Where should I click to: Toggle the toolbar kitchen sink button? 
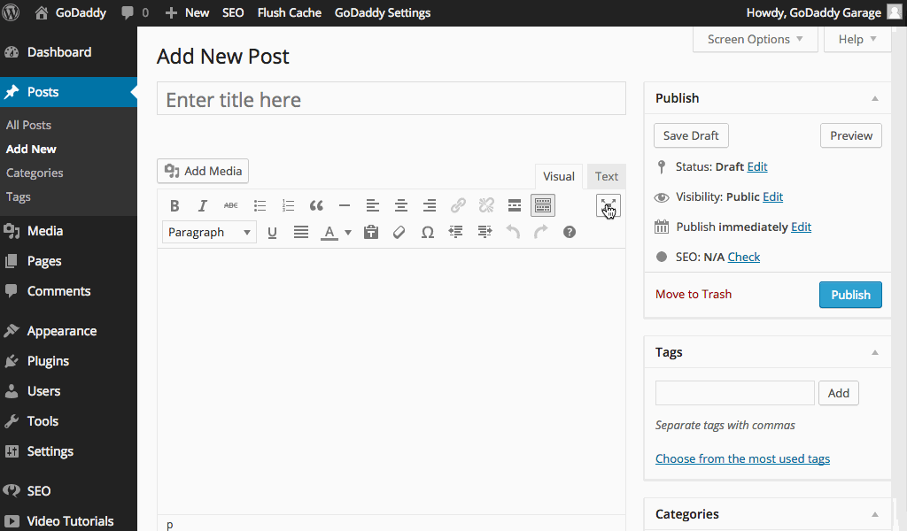click(543, 206)
